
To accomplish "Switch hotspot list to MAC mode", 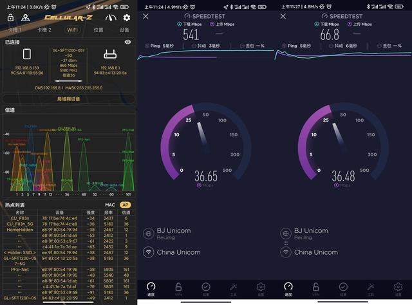I will [110, 205].
